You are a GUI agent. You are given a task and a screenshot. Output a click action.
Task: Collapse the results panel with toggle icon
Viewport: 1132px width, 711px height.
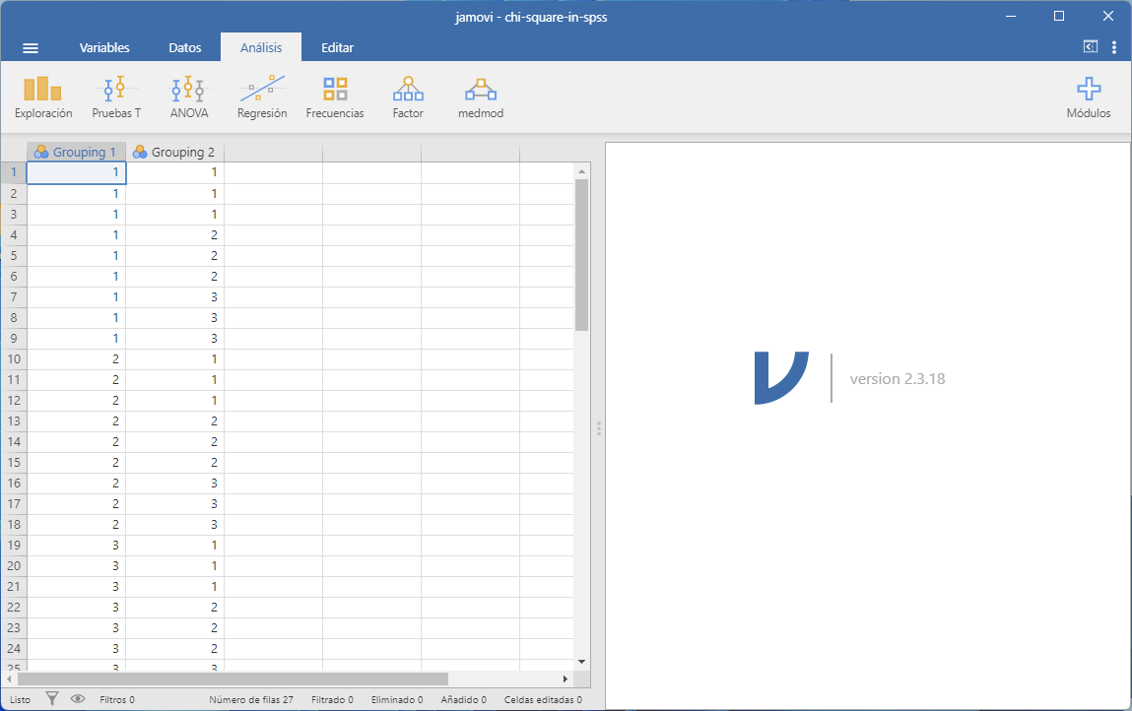[x=1090, y=46]
